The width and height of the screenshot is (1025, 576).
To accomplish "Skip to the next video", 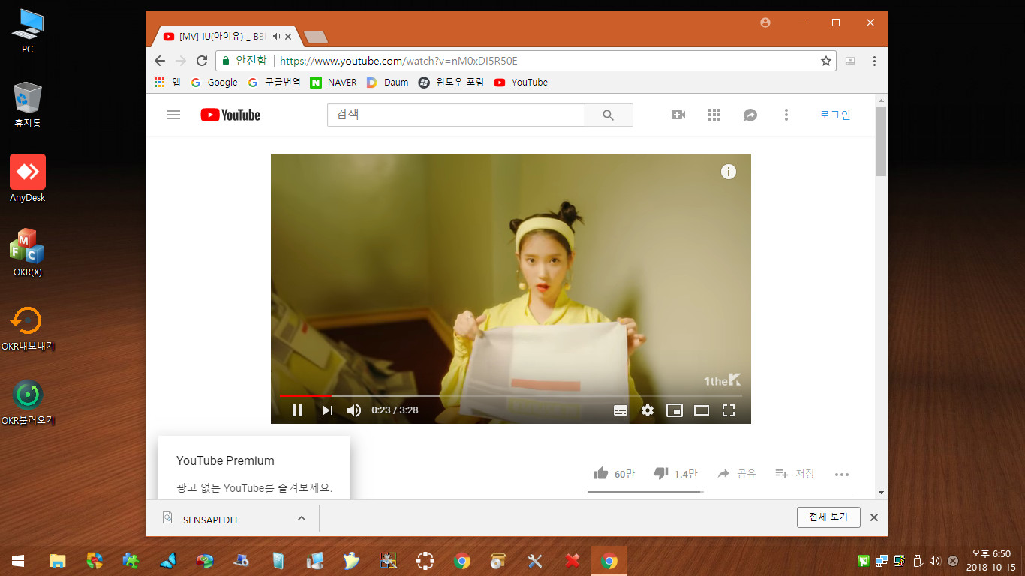I will tap(327, 410).
